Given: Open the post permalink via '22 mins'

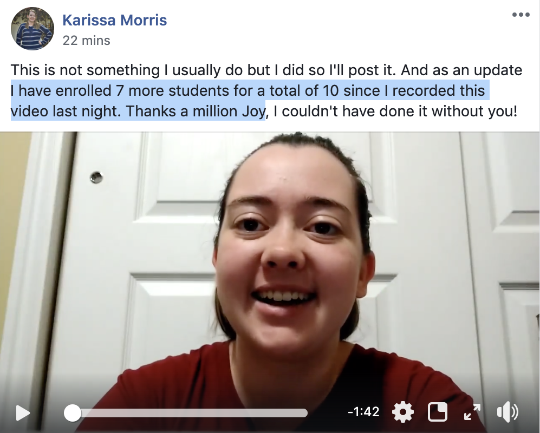Looking at the screenshot, I should pos(87,41).
